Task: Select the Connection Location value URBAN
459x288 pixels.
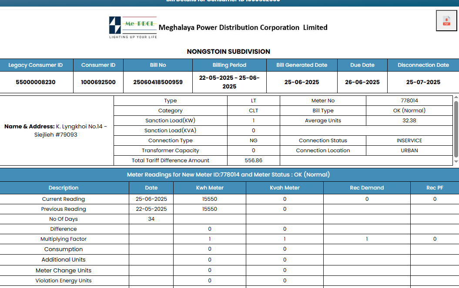Action: coord(409,151)
